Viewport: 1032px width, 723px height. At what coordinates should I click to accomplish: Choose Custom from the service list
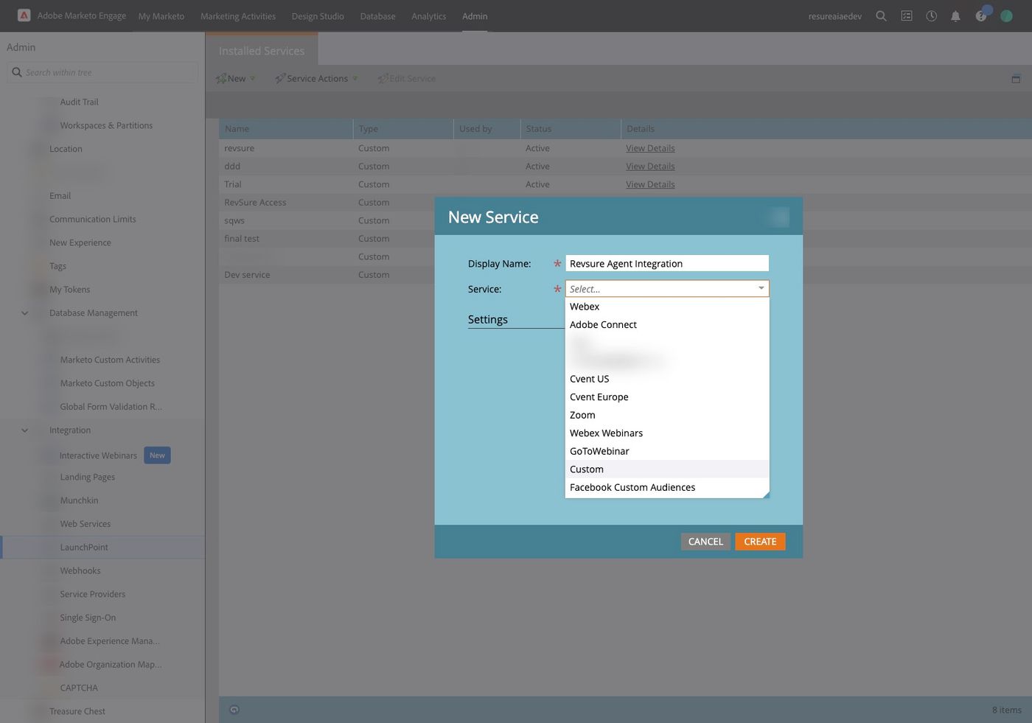point(667,469)
